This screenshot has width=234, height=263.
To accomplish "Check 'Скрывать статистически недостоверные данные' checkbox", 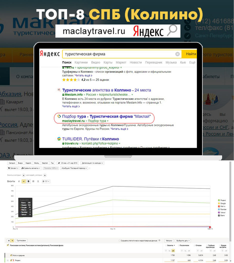I will click(x=120, y=241).
